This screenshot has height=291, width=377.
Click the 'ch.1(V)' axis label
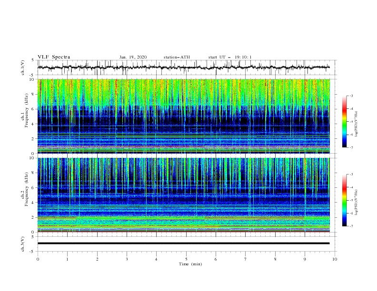(23, 68)
